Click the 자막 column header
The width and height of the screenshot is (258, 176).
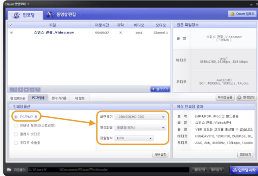pos(120,25)
